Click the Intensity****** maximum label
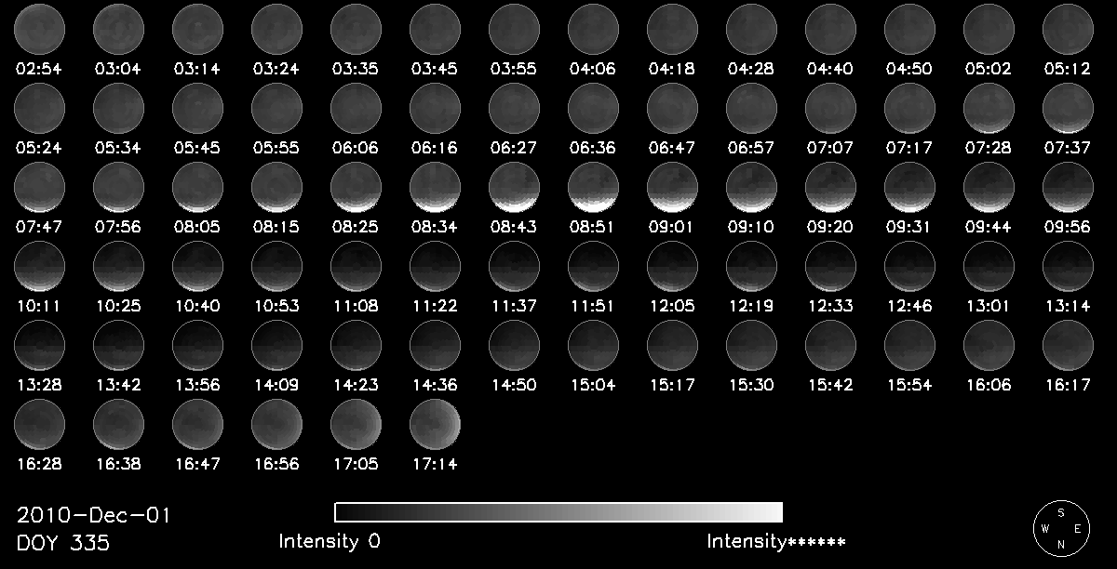1117x569 pixels. coord(775,541)
